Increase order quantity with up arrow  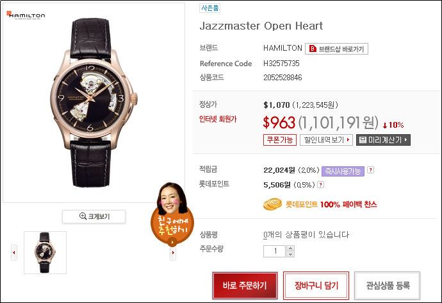[290, 248]
